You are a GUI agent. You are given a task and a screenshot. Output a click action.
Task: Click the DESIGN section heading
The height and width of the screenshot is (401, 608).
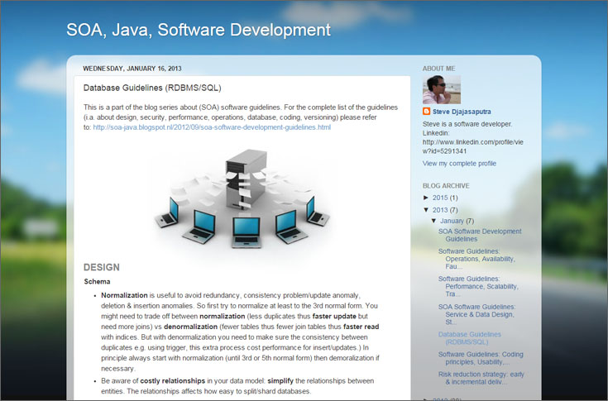pyautogui.click(x=102, y=267)
